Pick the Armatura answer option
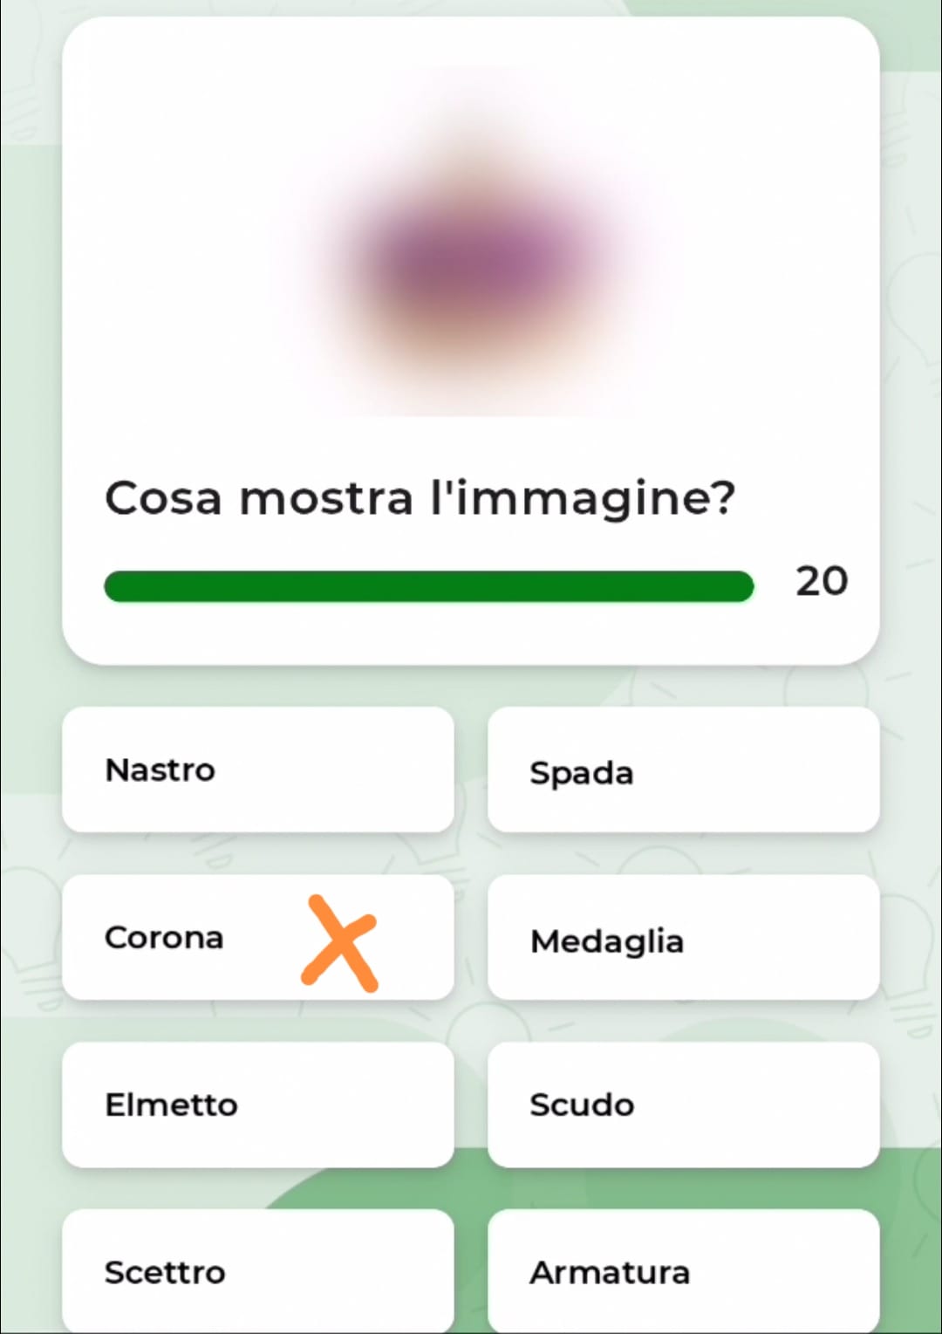 coord(683,1270)
